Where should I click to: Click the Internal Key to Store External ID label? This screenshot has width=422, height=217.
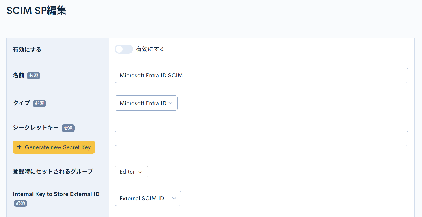56,194
